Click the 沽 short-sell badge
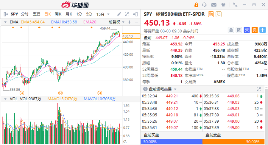This screenshot has height=145, width=268. coord(218,14)
